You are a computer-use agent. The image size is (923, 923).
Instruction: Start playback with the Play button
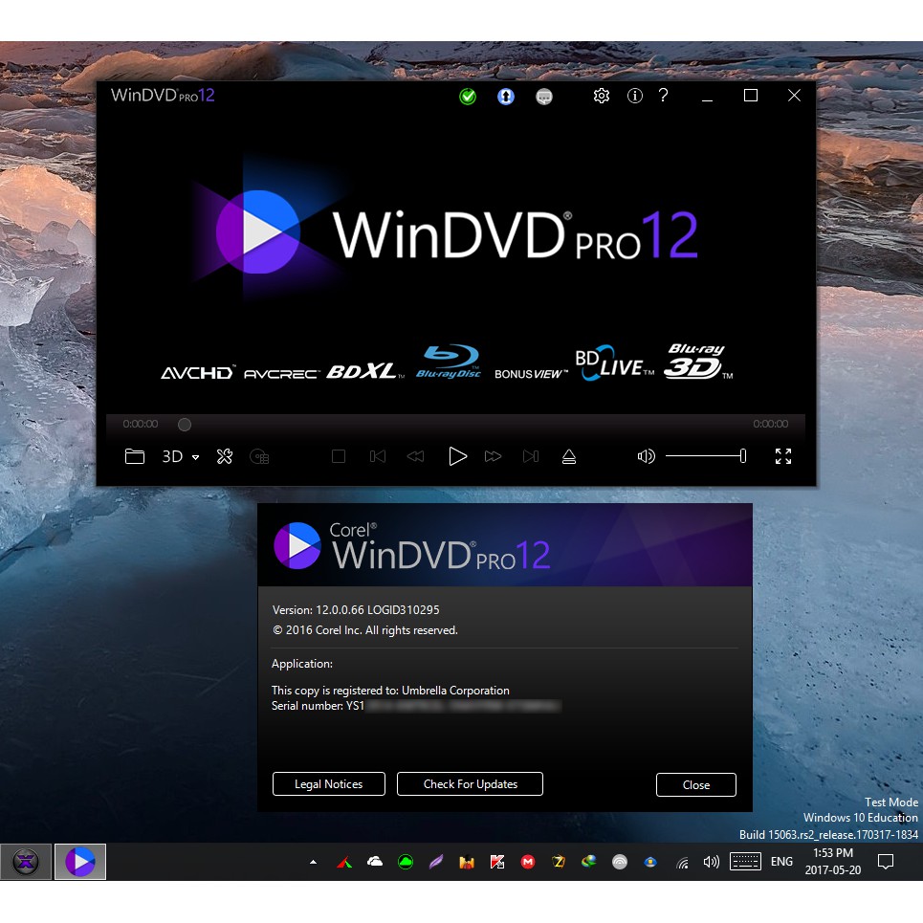coord(457,456)
